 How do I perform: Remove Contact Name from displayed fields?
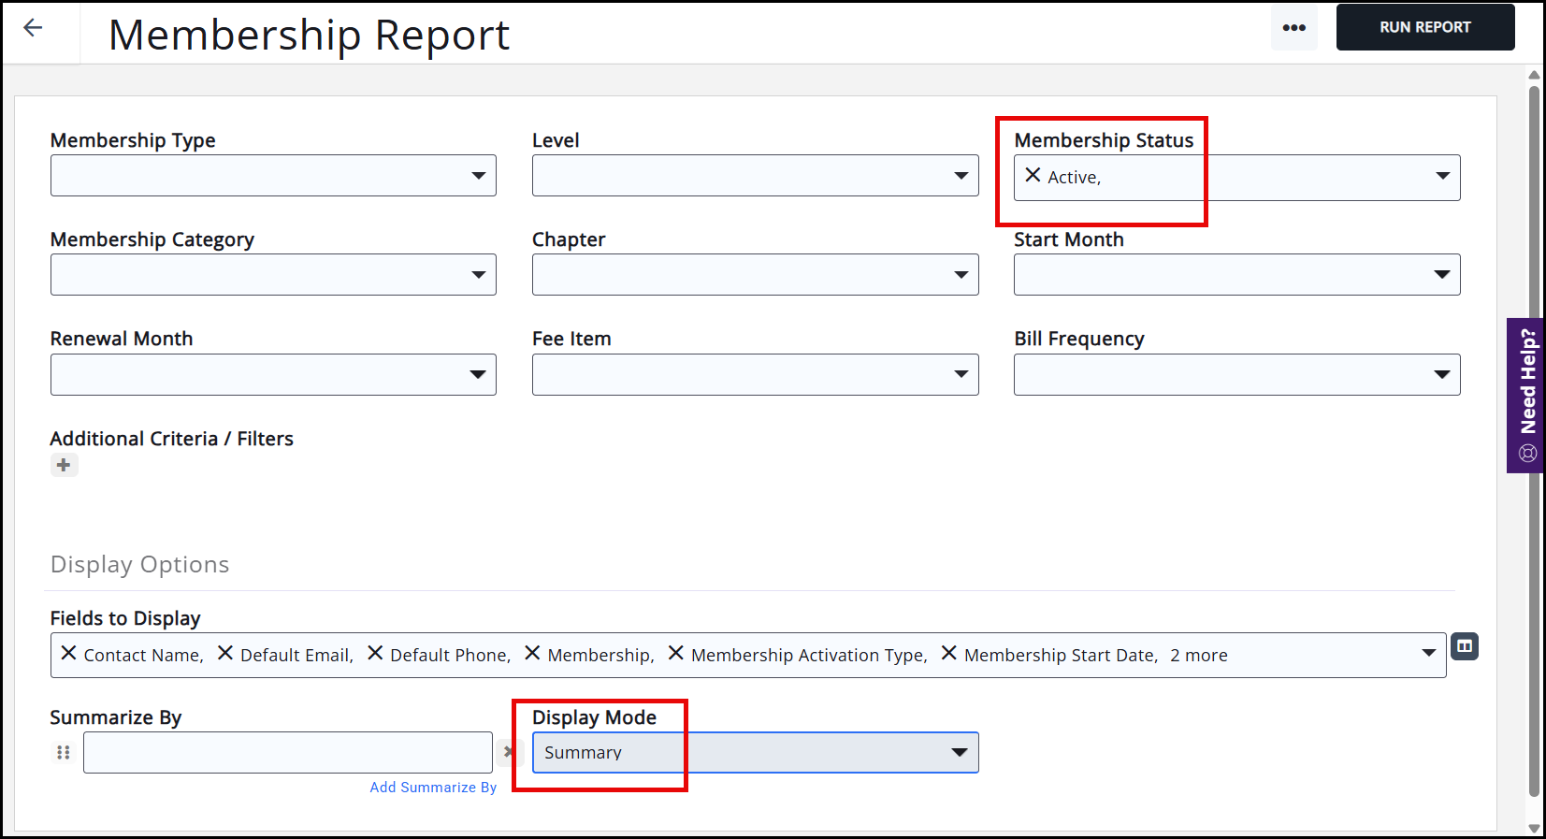(x=68, y=654)
